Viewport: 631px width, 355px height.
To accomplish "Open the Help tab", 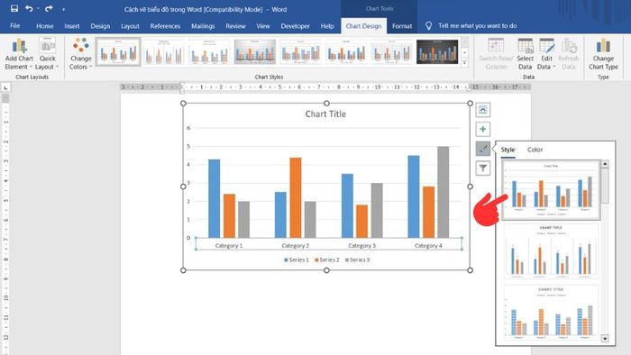I will point(327,26).
